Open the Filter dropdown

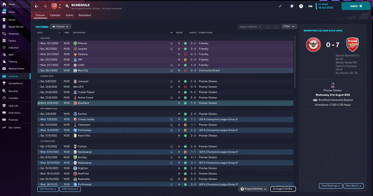click(x=289, y=26)
